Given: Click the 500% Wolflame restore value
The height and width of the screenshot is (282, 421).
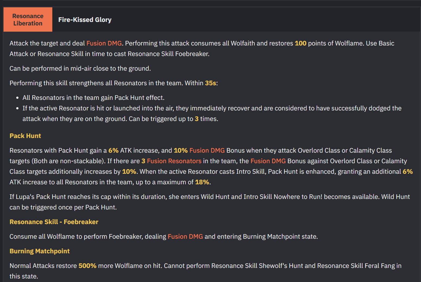Looking at the screenshot, I should 87,266.
